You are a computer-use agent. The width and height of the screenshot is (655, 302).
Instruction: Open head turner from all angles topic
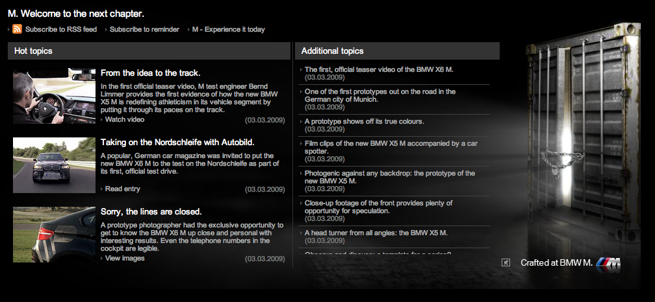(x=376, y=232)
